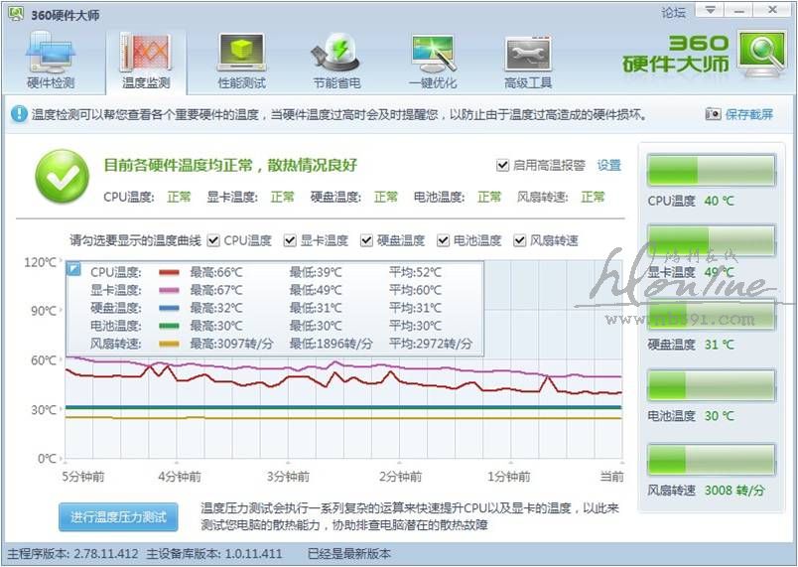798x567 pixels.
Task: Toggle the 启用高温报警 checkbox
Action: 502,166
